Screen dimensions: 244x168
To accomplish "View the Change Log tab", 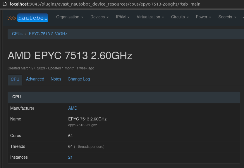I will [x=79, y=79].
